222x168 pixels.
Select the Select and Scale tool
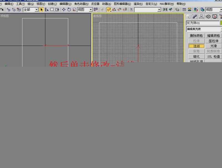[x=74, y=10]
